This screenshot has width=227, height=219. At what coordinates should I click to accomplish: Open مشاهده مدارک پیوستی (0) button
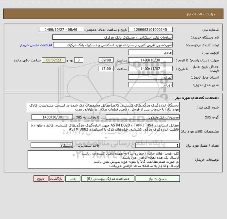tap(108, 179)
